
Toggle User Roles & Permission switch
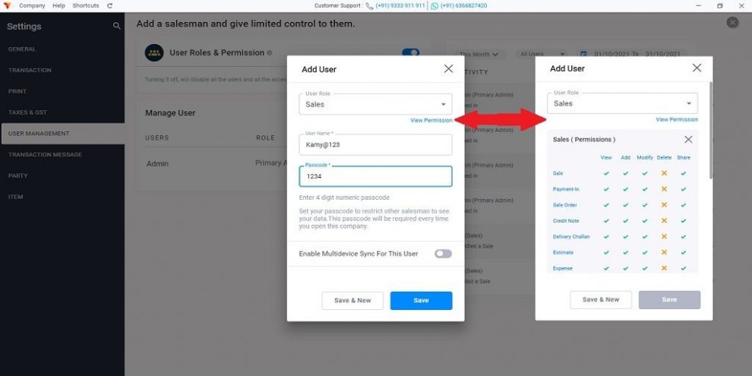[x=410, y=52]
